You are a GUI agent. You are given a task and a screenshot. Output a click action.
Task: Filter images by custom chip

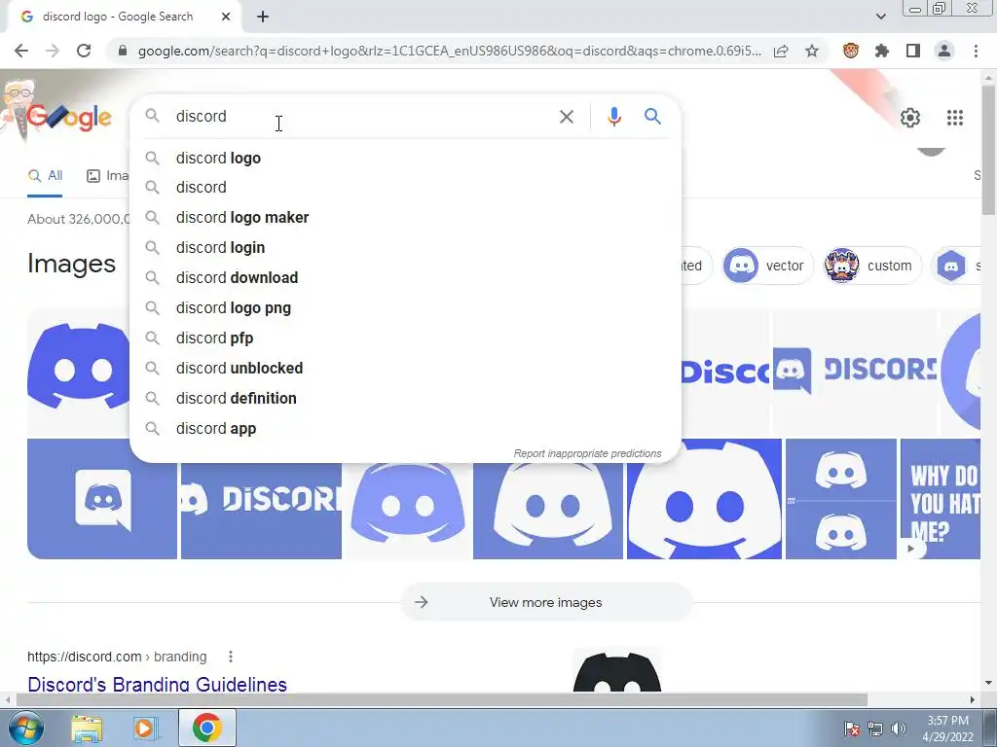click(871, 266)
